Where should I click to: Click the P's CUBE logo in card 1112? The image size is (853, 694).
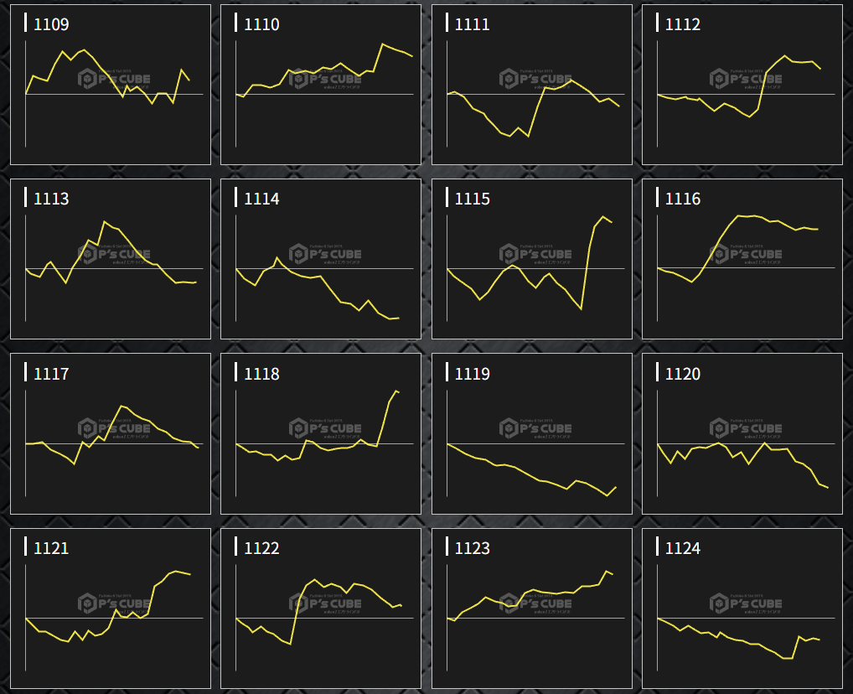[x=745, y=80]
